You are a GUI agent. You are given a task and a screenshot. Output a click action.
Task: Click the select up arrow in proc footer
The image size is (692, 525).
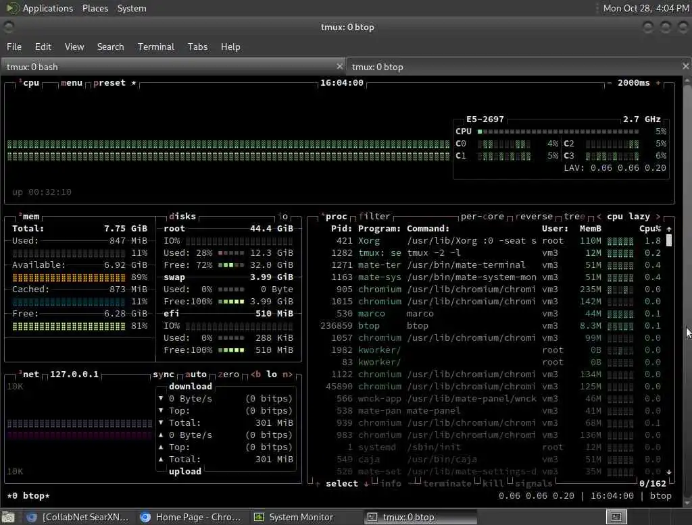pos(318,484)
